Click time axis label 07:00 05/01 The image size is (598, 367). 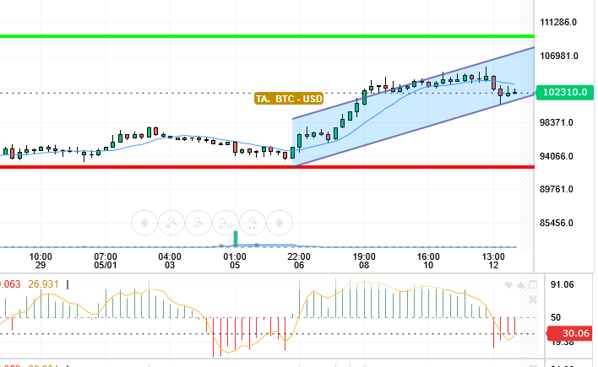[106, 261]
